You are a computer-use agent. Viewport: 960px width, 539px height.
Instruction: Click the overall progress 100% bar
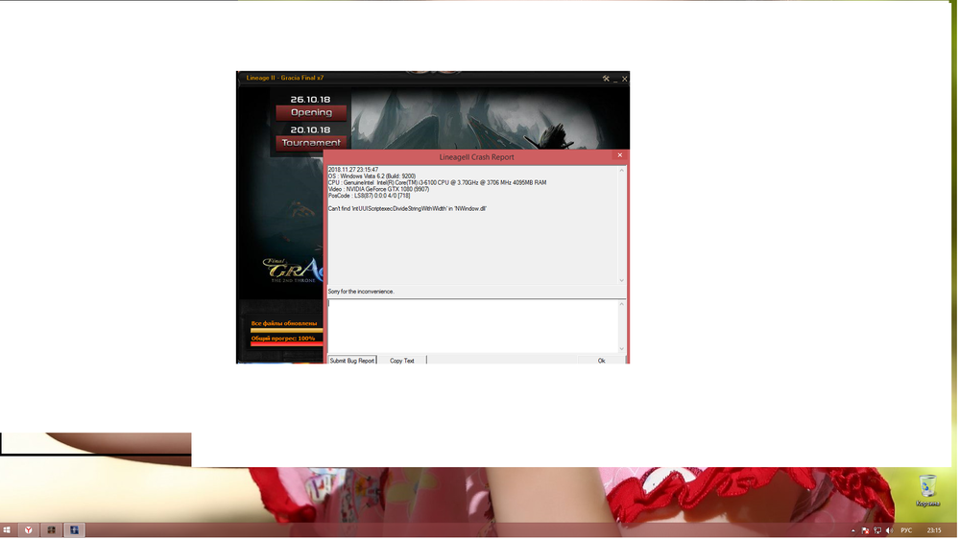(x=286, y=343)
